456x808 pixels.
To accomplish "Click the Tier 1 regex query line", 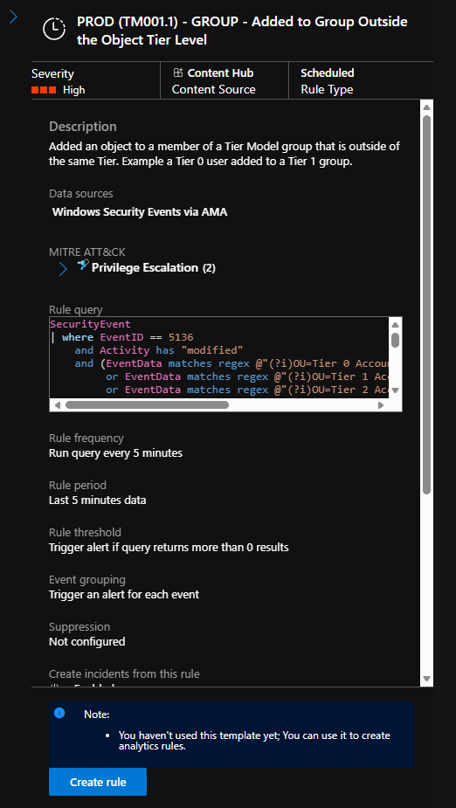I will pyautogui.click(x=247, y=376).
